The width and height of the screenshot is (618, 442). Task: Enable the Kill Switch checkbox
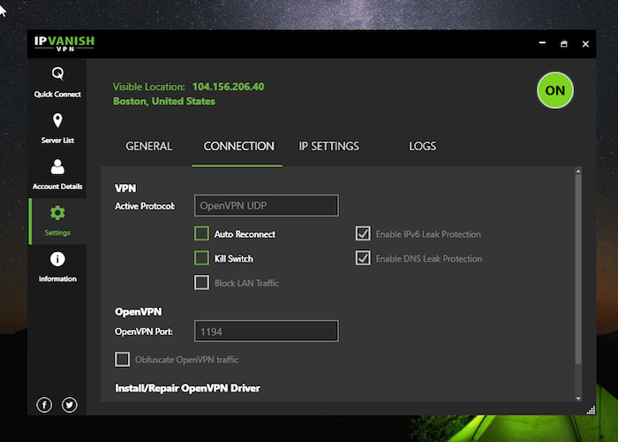click(201, 258)
